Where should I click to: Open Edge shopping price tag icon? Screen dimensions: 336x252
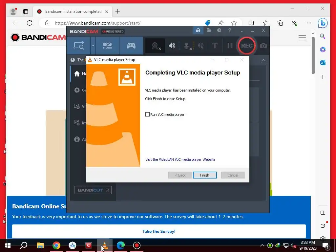tap(208, 23)
